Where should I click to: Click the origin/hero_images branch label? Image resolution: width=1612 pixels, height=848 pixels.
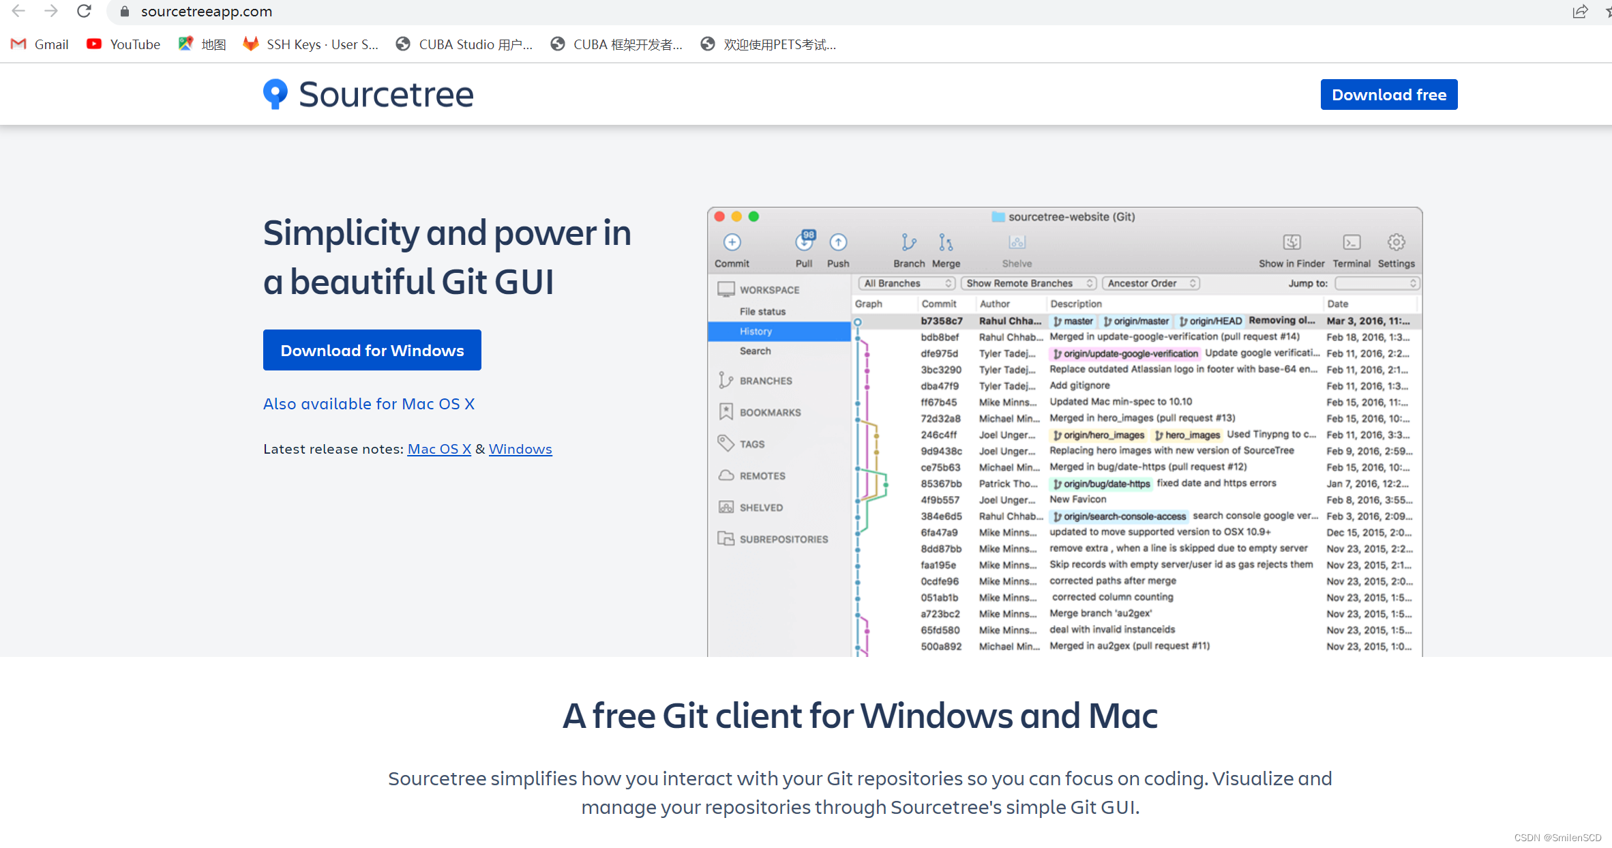[x=1099, y=435]
